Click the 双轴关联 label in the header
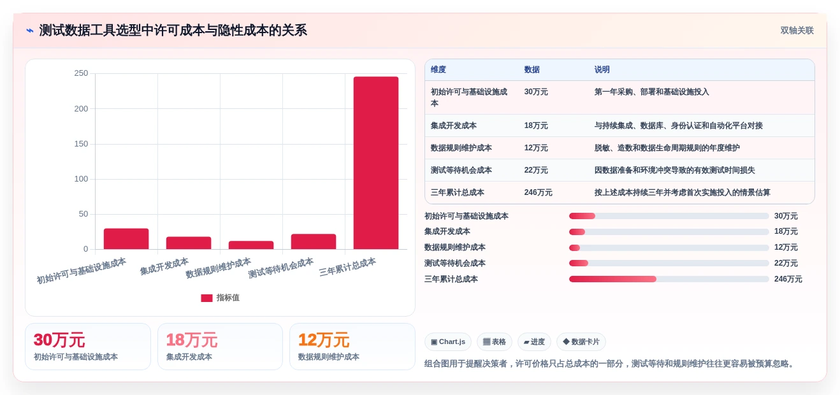 click(797, 30)
